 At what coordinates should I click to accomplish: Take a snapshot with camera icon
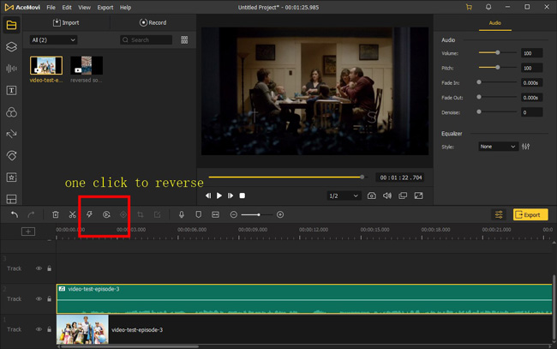click(372, 196)
